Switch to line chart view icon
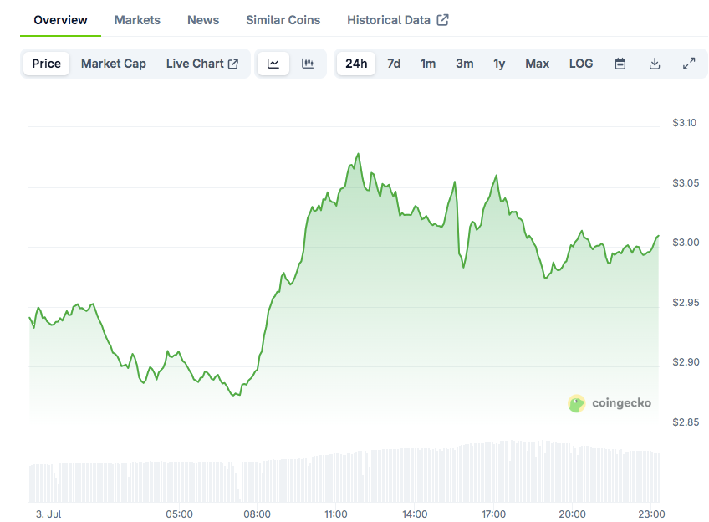 click(x=273, y=64)
